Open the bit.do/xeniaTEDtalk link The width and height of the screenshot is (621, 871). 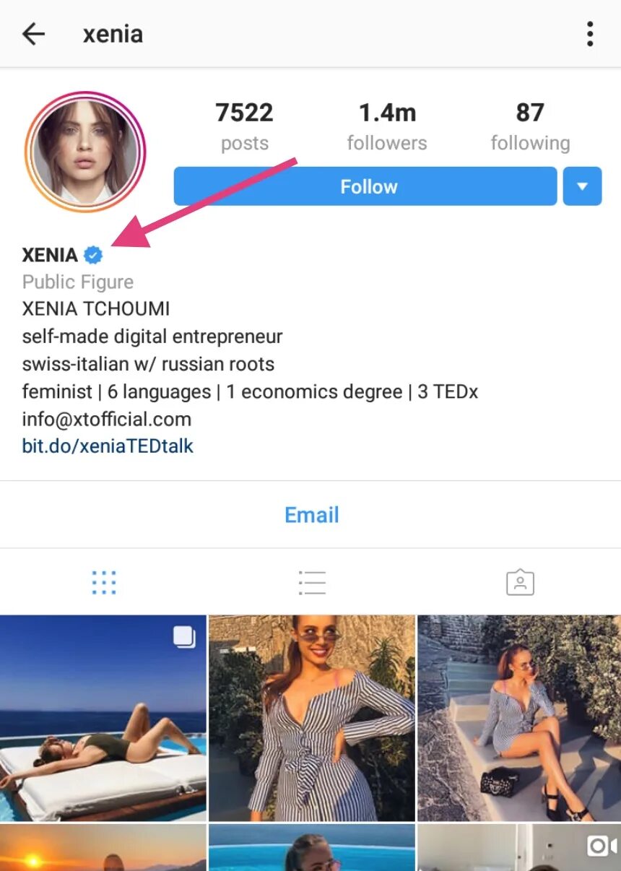(108, 446)
